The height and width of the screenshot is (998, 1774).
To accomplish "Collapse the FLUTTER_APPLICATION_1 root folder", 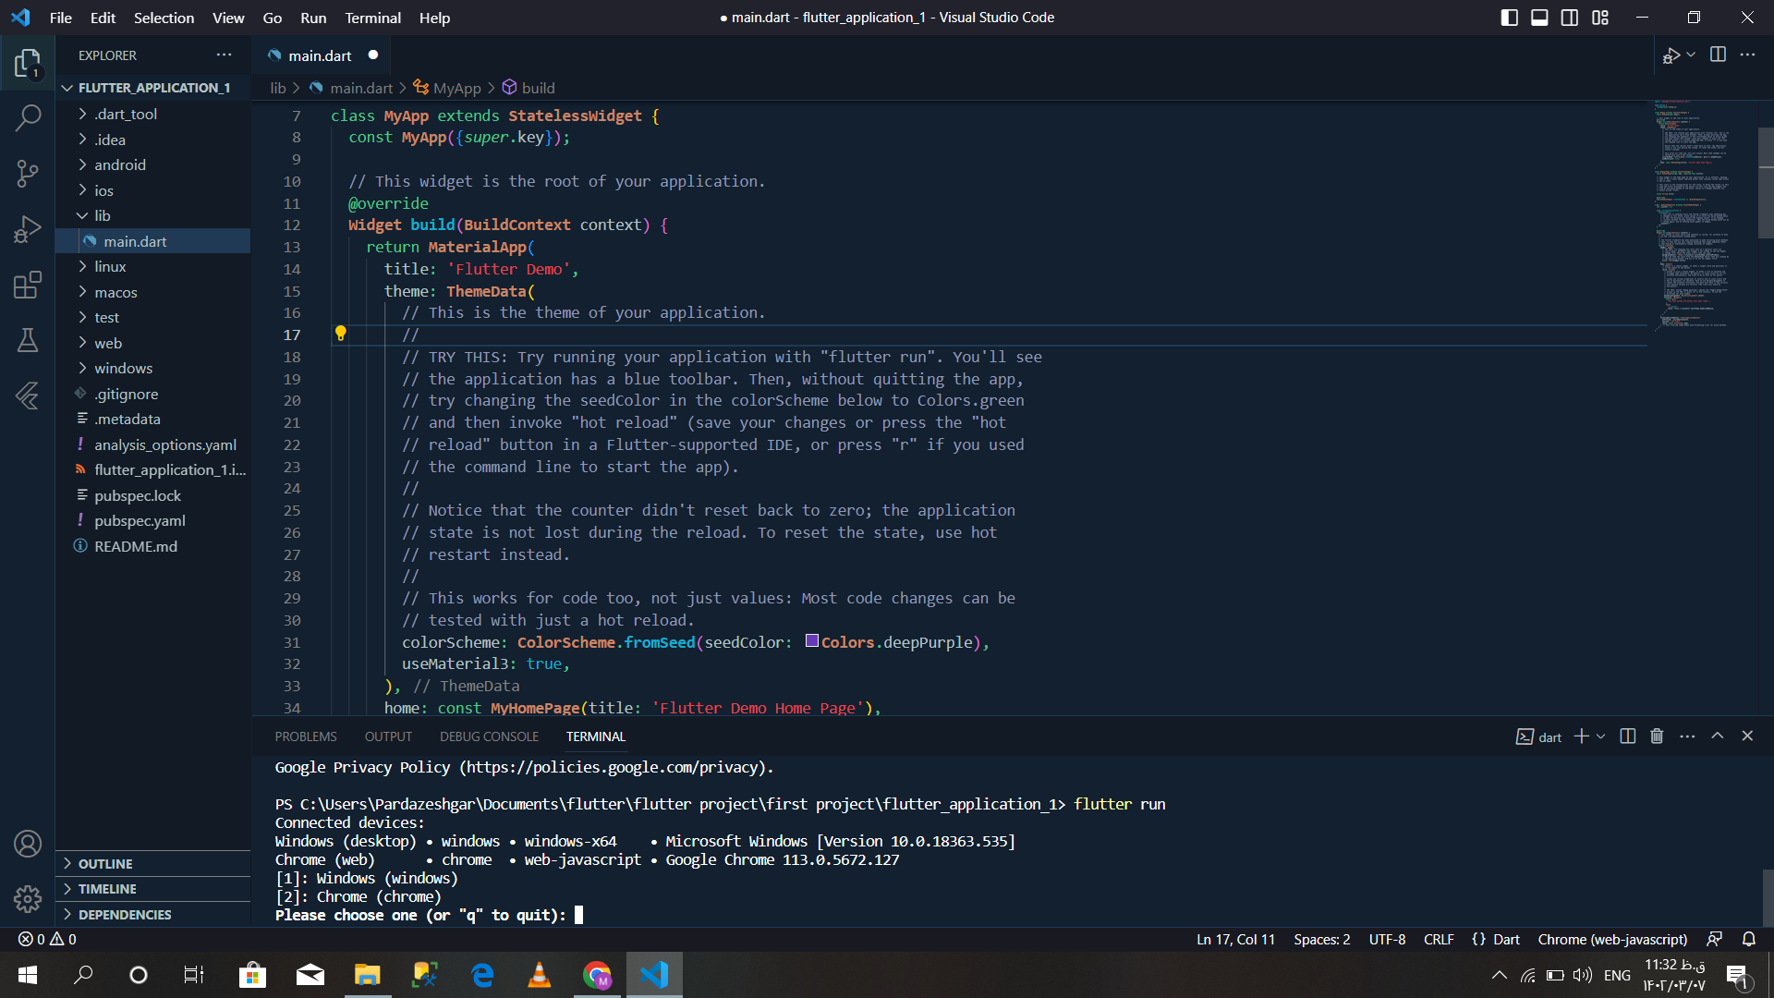I will click(x=152, y=88).
